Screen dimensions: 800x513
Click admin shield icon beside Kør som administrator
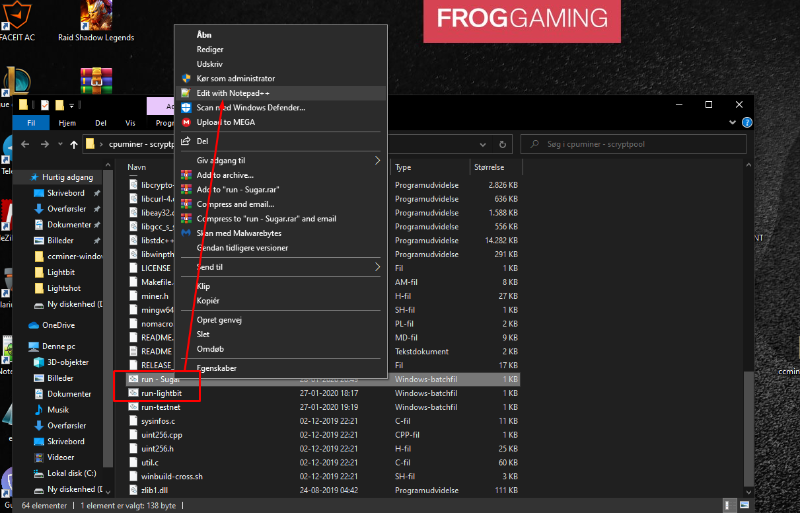pos(186,79)
